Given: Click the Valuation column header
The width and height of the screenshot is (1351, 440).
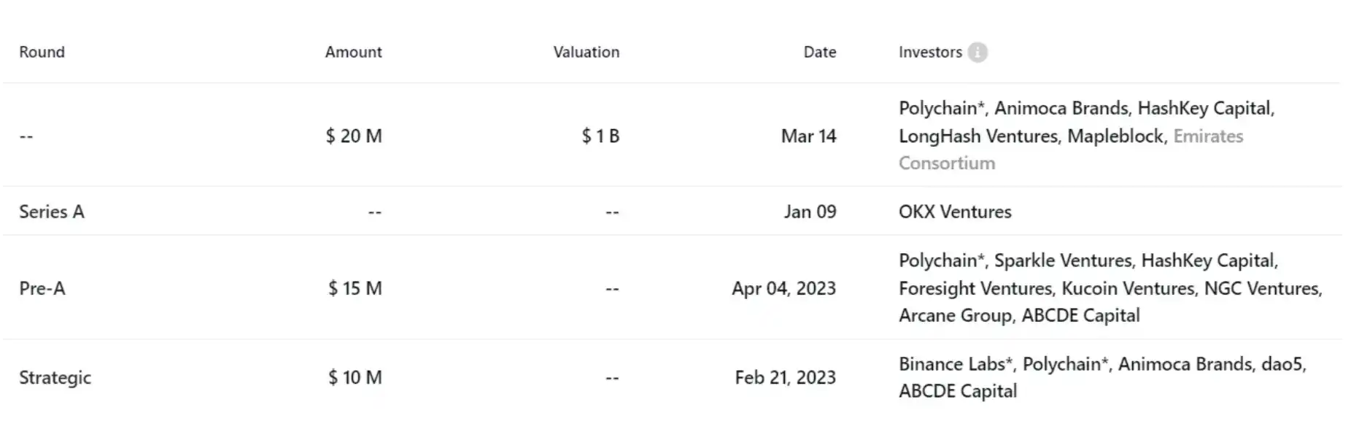Looking at the screenshot, I should click(x=586, y=53).
